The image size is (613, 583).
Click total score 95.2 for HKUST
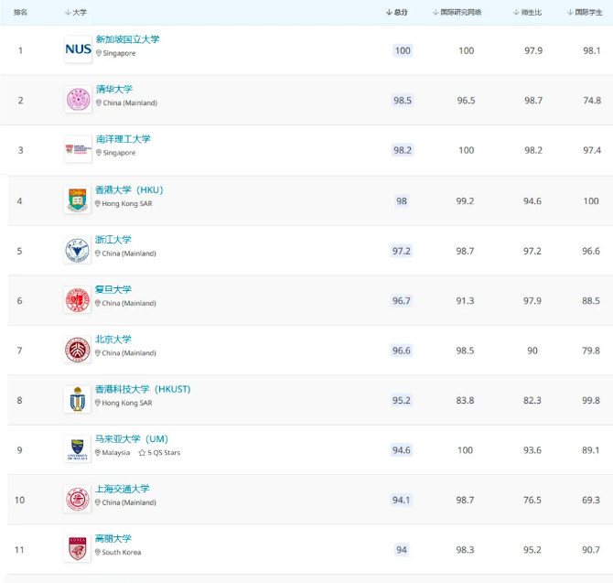coord(402,400)
